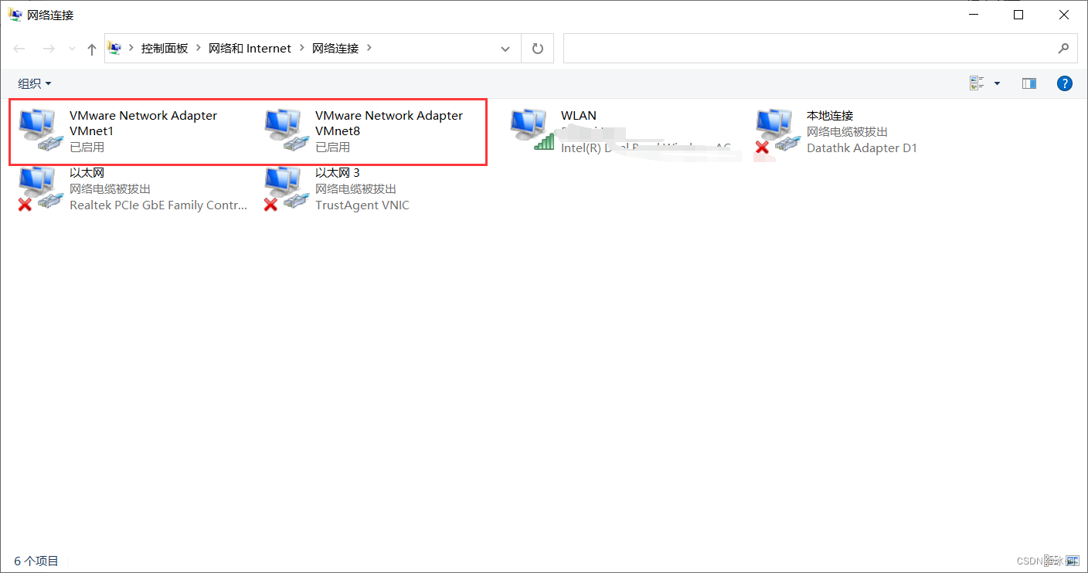Click 网络电缆被拔出 status under 本地连接
The height and width of the screenshot is (573, 1088).
(847, 132)
